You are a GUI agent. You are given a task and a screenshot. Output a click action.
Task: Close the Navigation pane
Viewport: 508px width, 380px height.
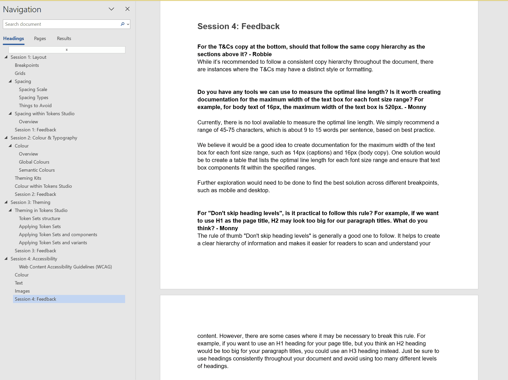pyautogui.click(x=127, y=9)
